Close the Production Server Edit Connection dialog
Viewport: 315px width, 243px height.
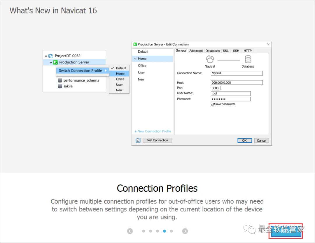point(268,44)
